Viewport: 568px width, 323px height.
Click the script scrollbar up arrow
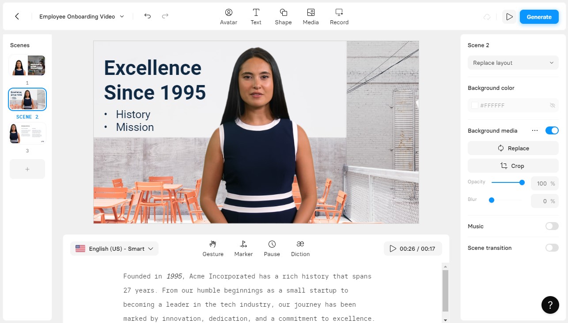[445, 266]
